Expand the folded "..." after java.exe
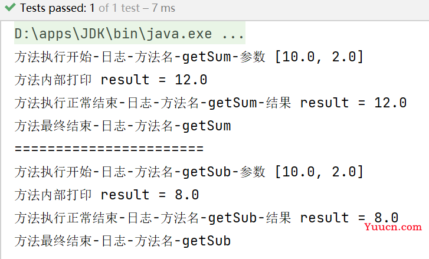Screen dimensions: 429x259 pos(232,35)
